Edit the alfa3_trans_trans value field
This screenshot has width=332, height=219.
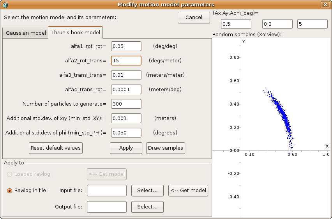point(126,75)
